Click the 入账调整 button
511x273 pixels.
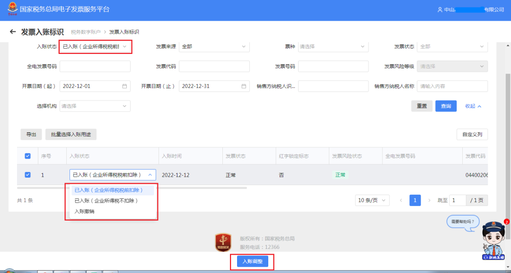(252, 261)
